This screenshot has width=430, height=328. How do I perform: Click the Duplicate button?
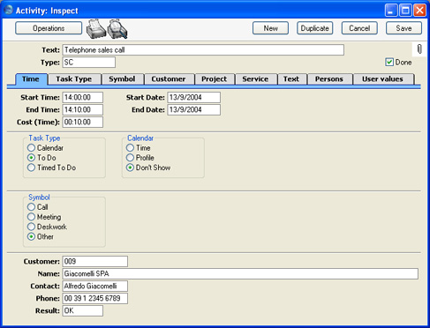coord(315,28)
